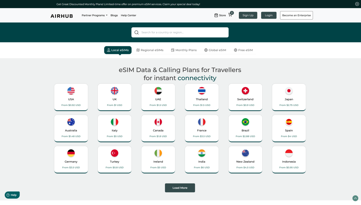
Task: Pick the Brazil flag icon
Action: 245,122
